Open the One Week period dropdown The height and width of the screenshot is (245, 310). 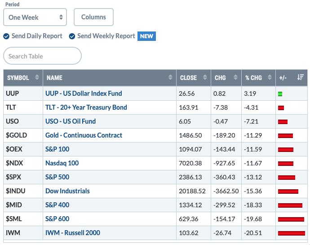coord(35,17)
